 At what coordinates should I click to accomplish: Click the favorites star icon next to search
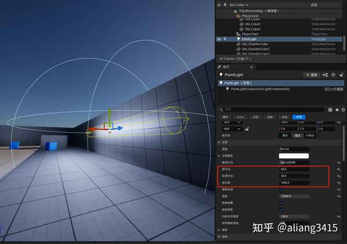coord(337,110)
